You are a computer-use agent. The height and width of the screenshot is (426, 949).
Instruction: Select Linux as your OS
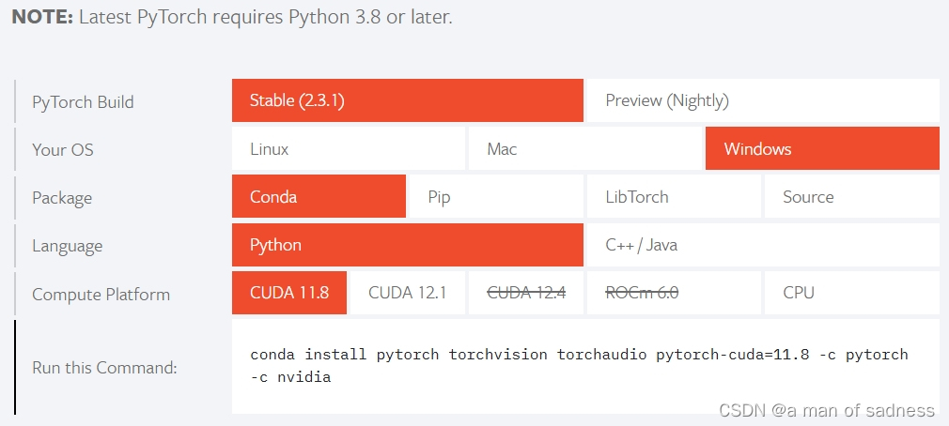[x=348, y=148]
